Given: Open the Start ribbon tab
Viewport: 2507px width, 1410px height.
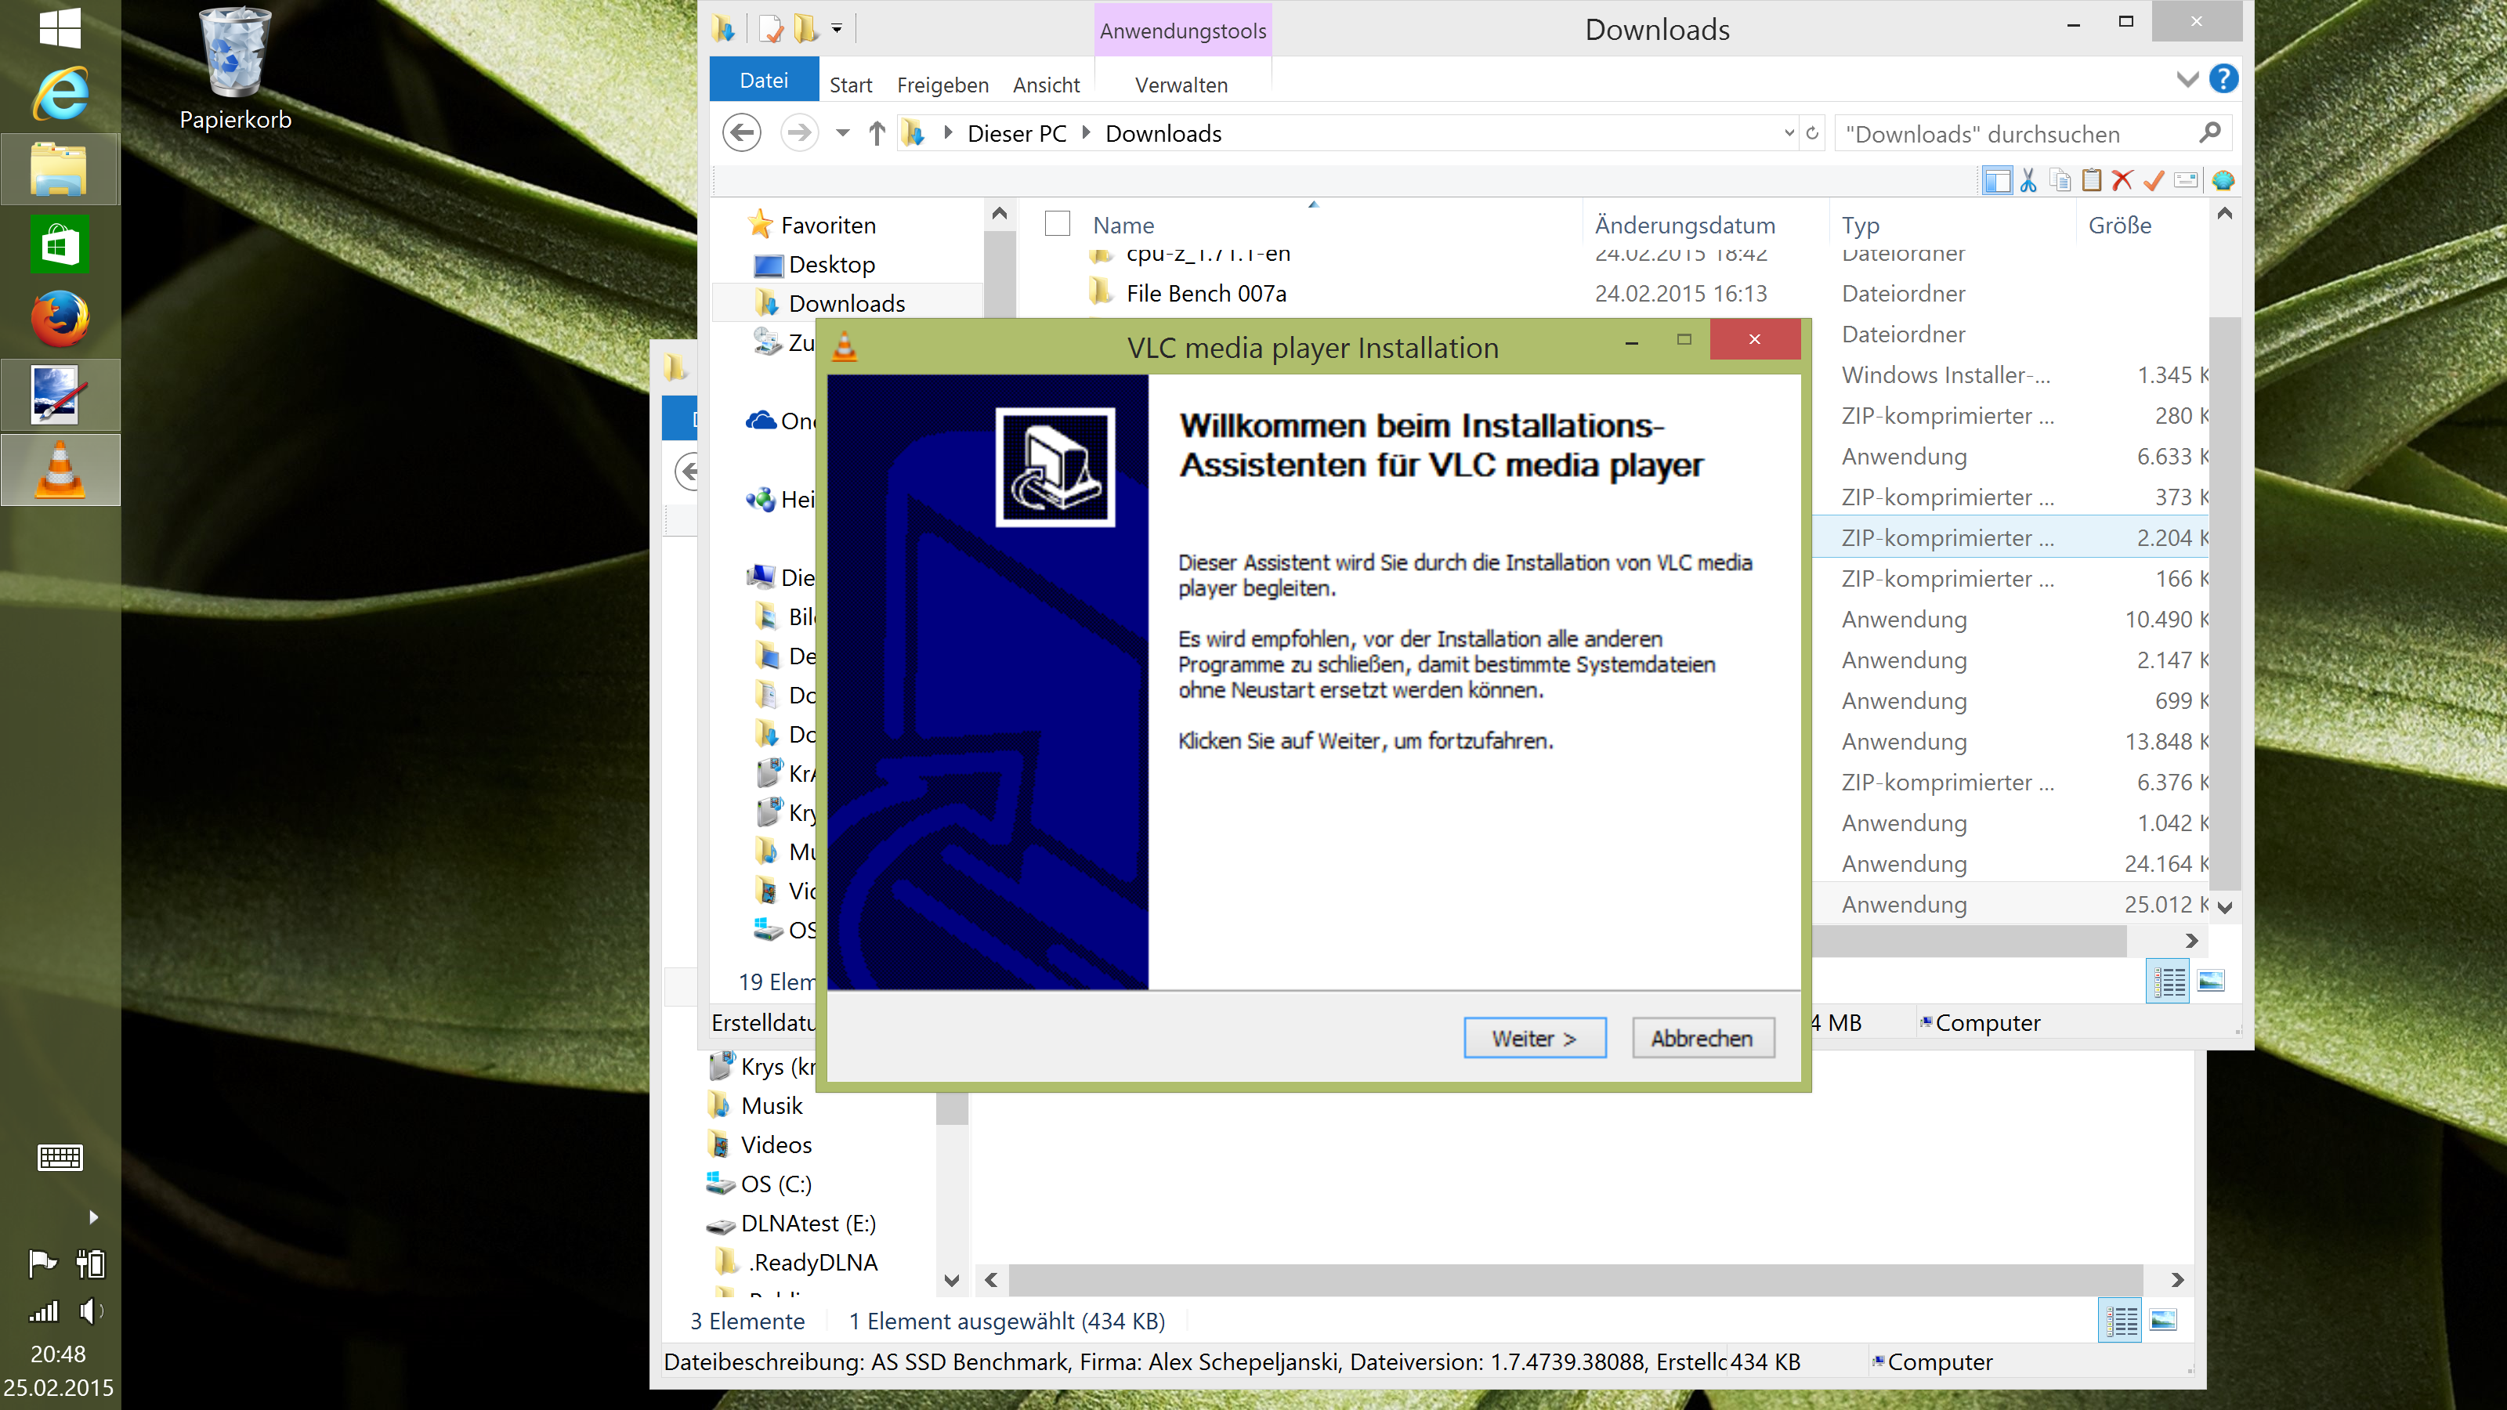Looking at the screenshot, I should pyautogui.click(x=851, y=85).
